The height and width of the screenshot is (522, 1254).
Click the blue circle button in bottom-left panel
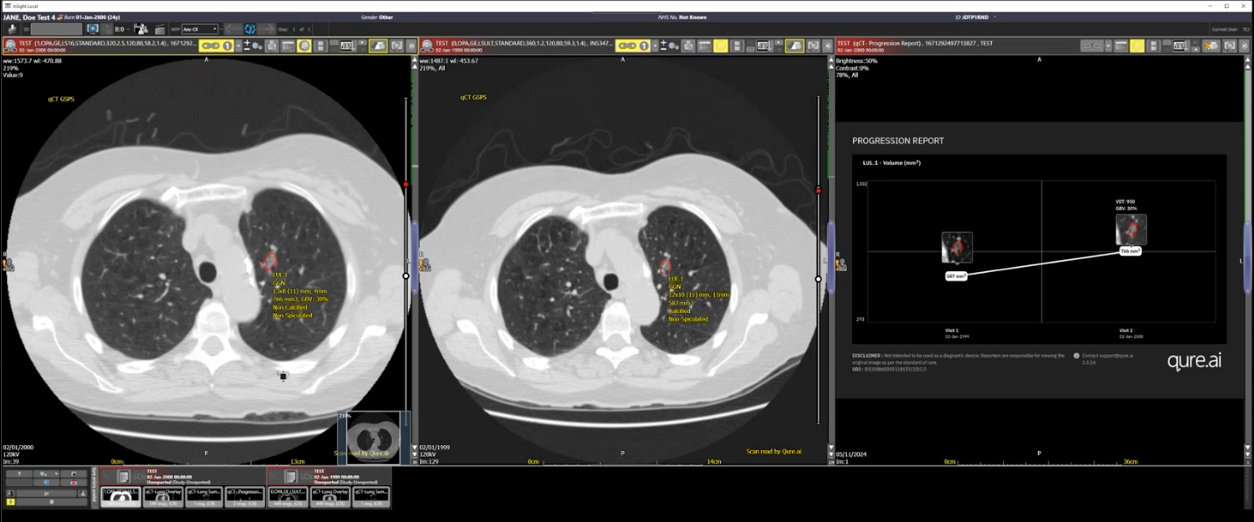(46, 483)
